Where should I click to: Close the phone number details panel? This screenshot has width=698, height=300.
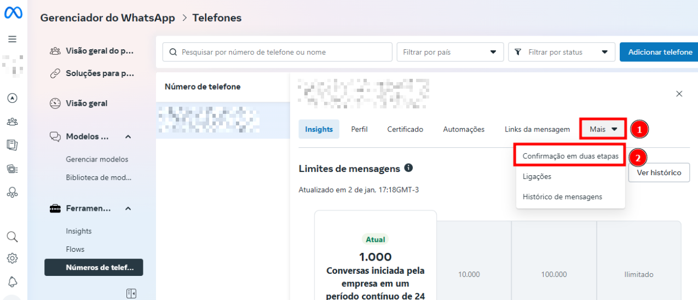tap(679, 94)
